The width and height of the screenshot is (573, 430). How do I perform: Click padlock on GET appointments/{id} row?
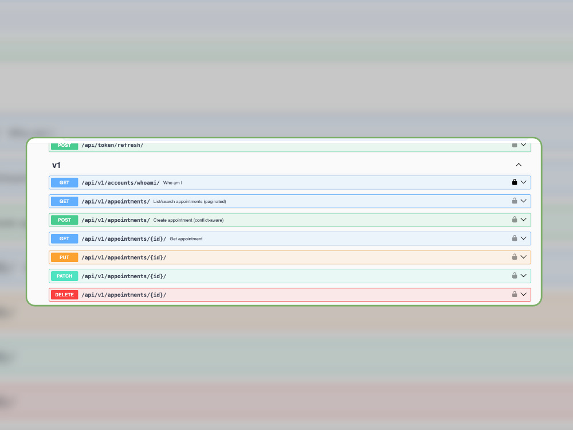[x=515, y=238]
